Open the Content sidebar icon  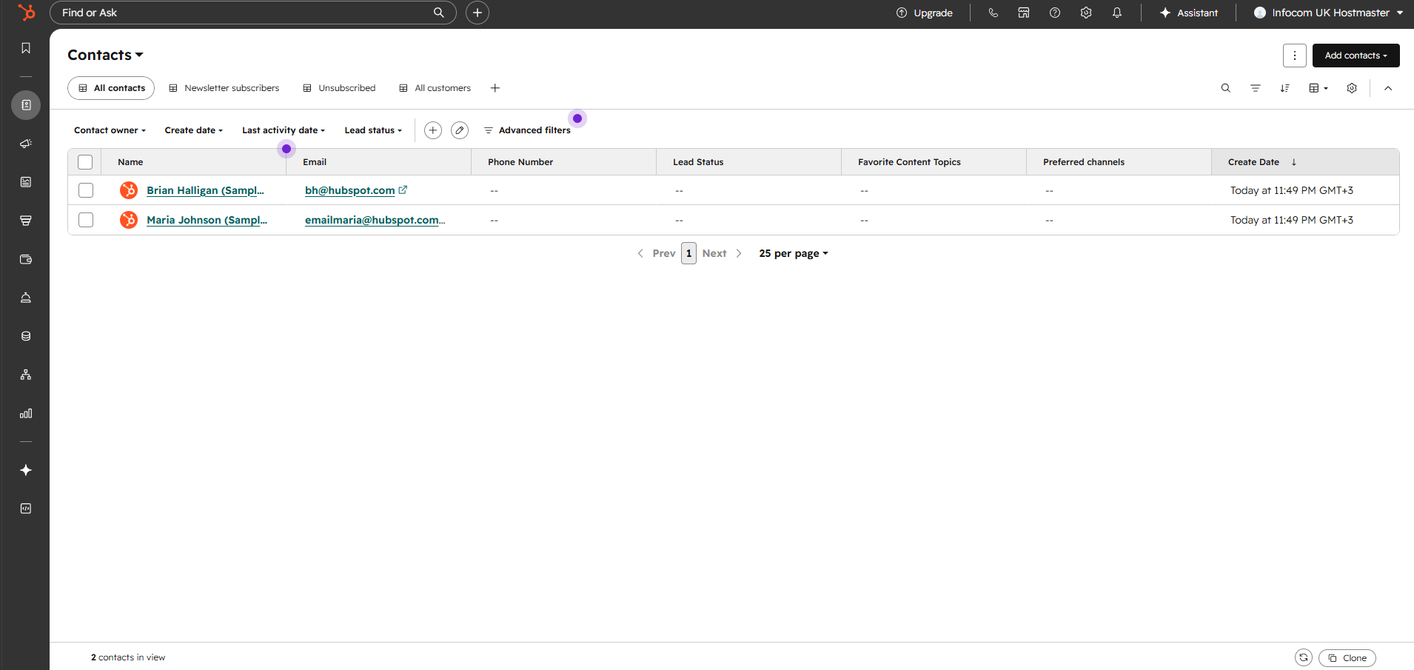26,182
